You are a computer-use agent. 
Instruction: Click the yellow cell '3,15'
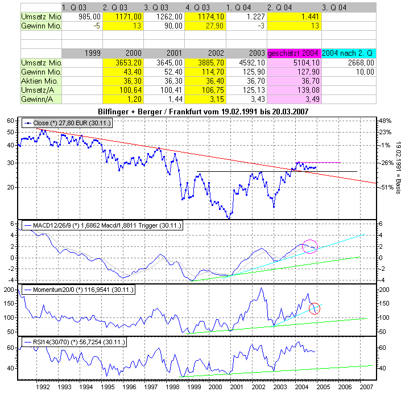[x=205, y=99]
